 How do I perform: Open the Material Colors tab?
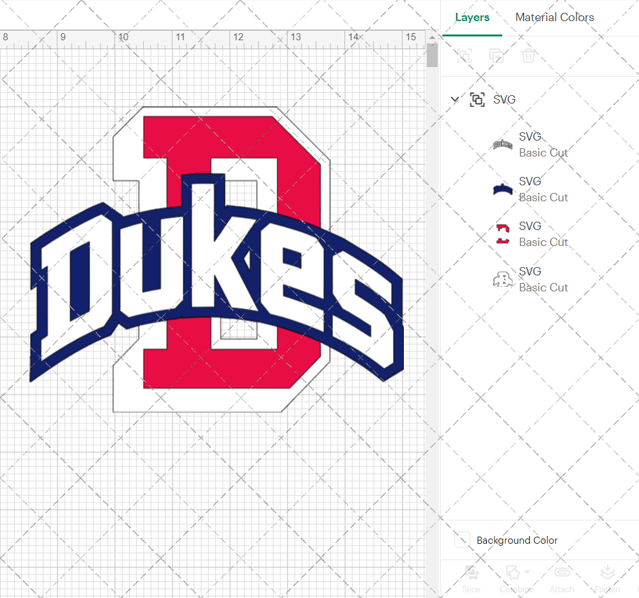coord(554,17)
